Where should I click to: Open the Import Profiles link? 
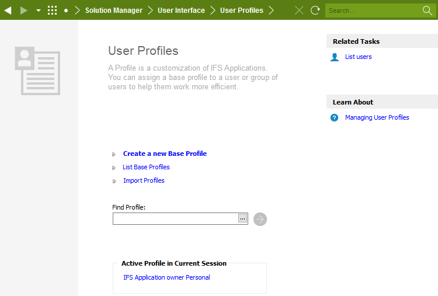pyautogui.click(x=144, y=180)
